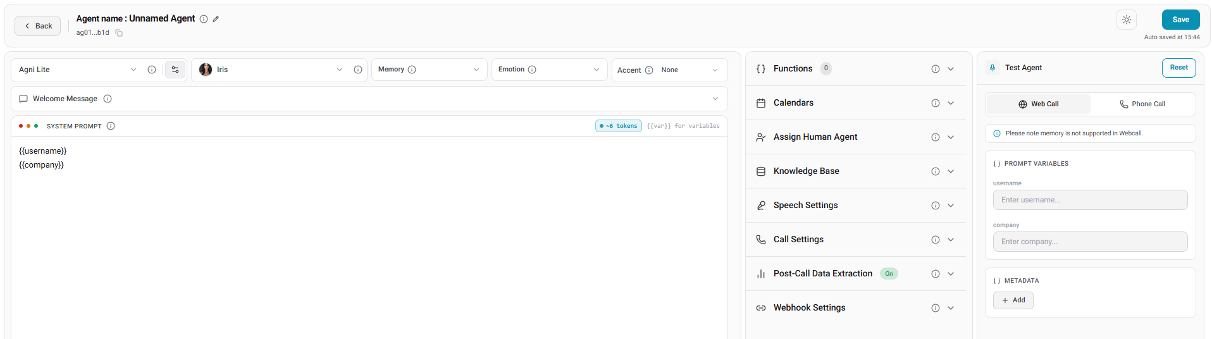Copy the agent ID ag01...b1d
The image size is (1212, 339).
(x=119, y=33)
